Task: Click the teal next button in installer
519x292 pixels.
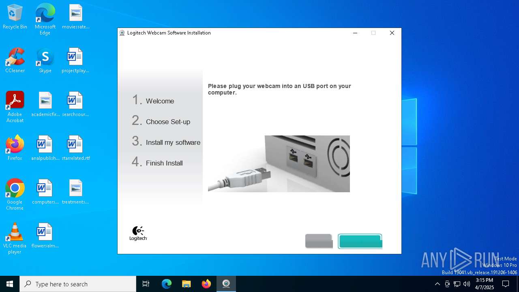Action: coord(360,241)
